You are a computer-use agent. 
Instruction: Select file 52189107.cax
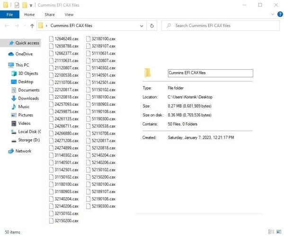click(x=101, y=191)
